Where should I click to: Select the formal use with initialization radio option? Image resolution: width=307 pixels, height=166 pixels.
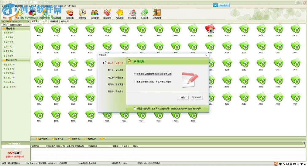(135, 82)
